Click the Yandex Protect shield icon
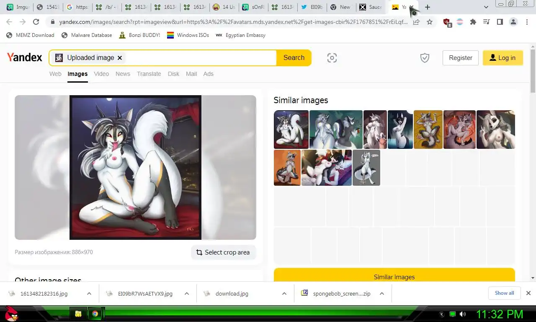 (425, 58)
